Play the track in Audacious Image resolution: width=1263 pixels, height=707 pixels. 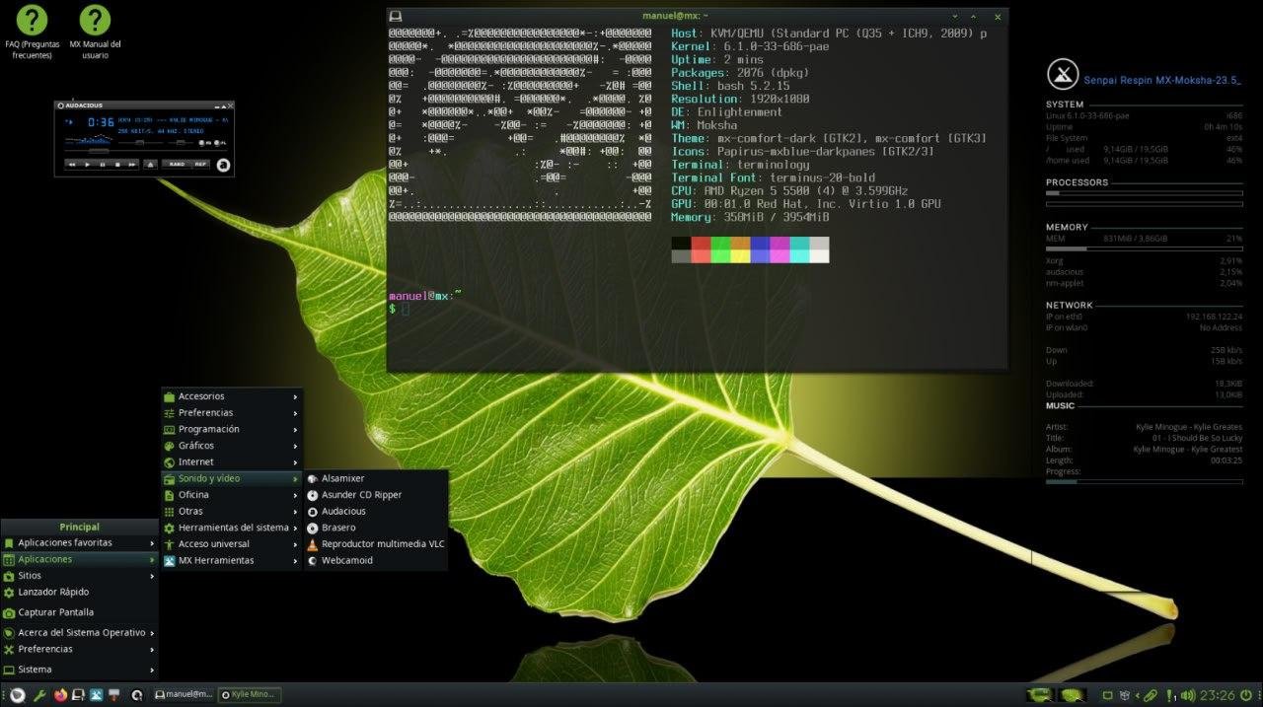87,165
